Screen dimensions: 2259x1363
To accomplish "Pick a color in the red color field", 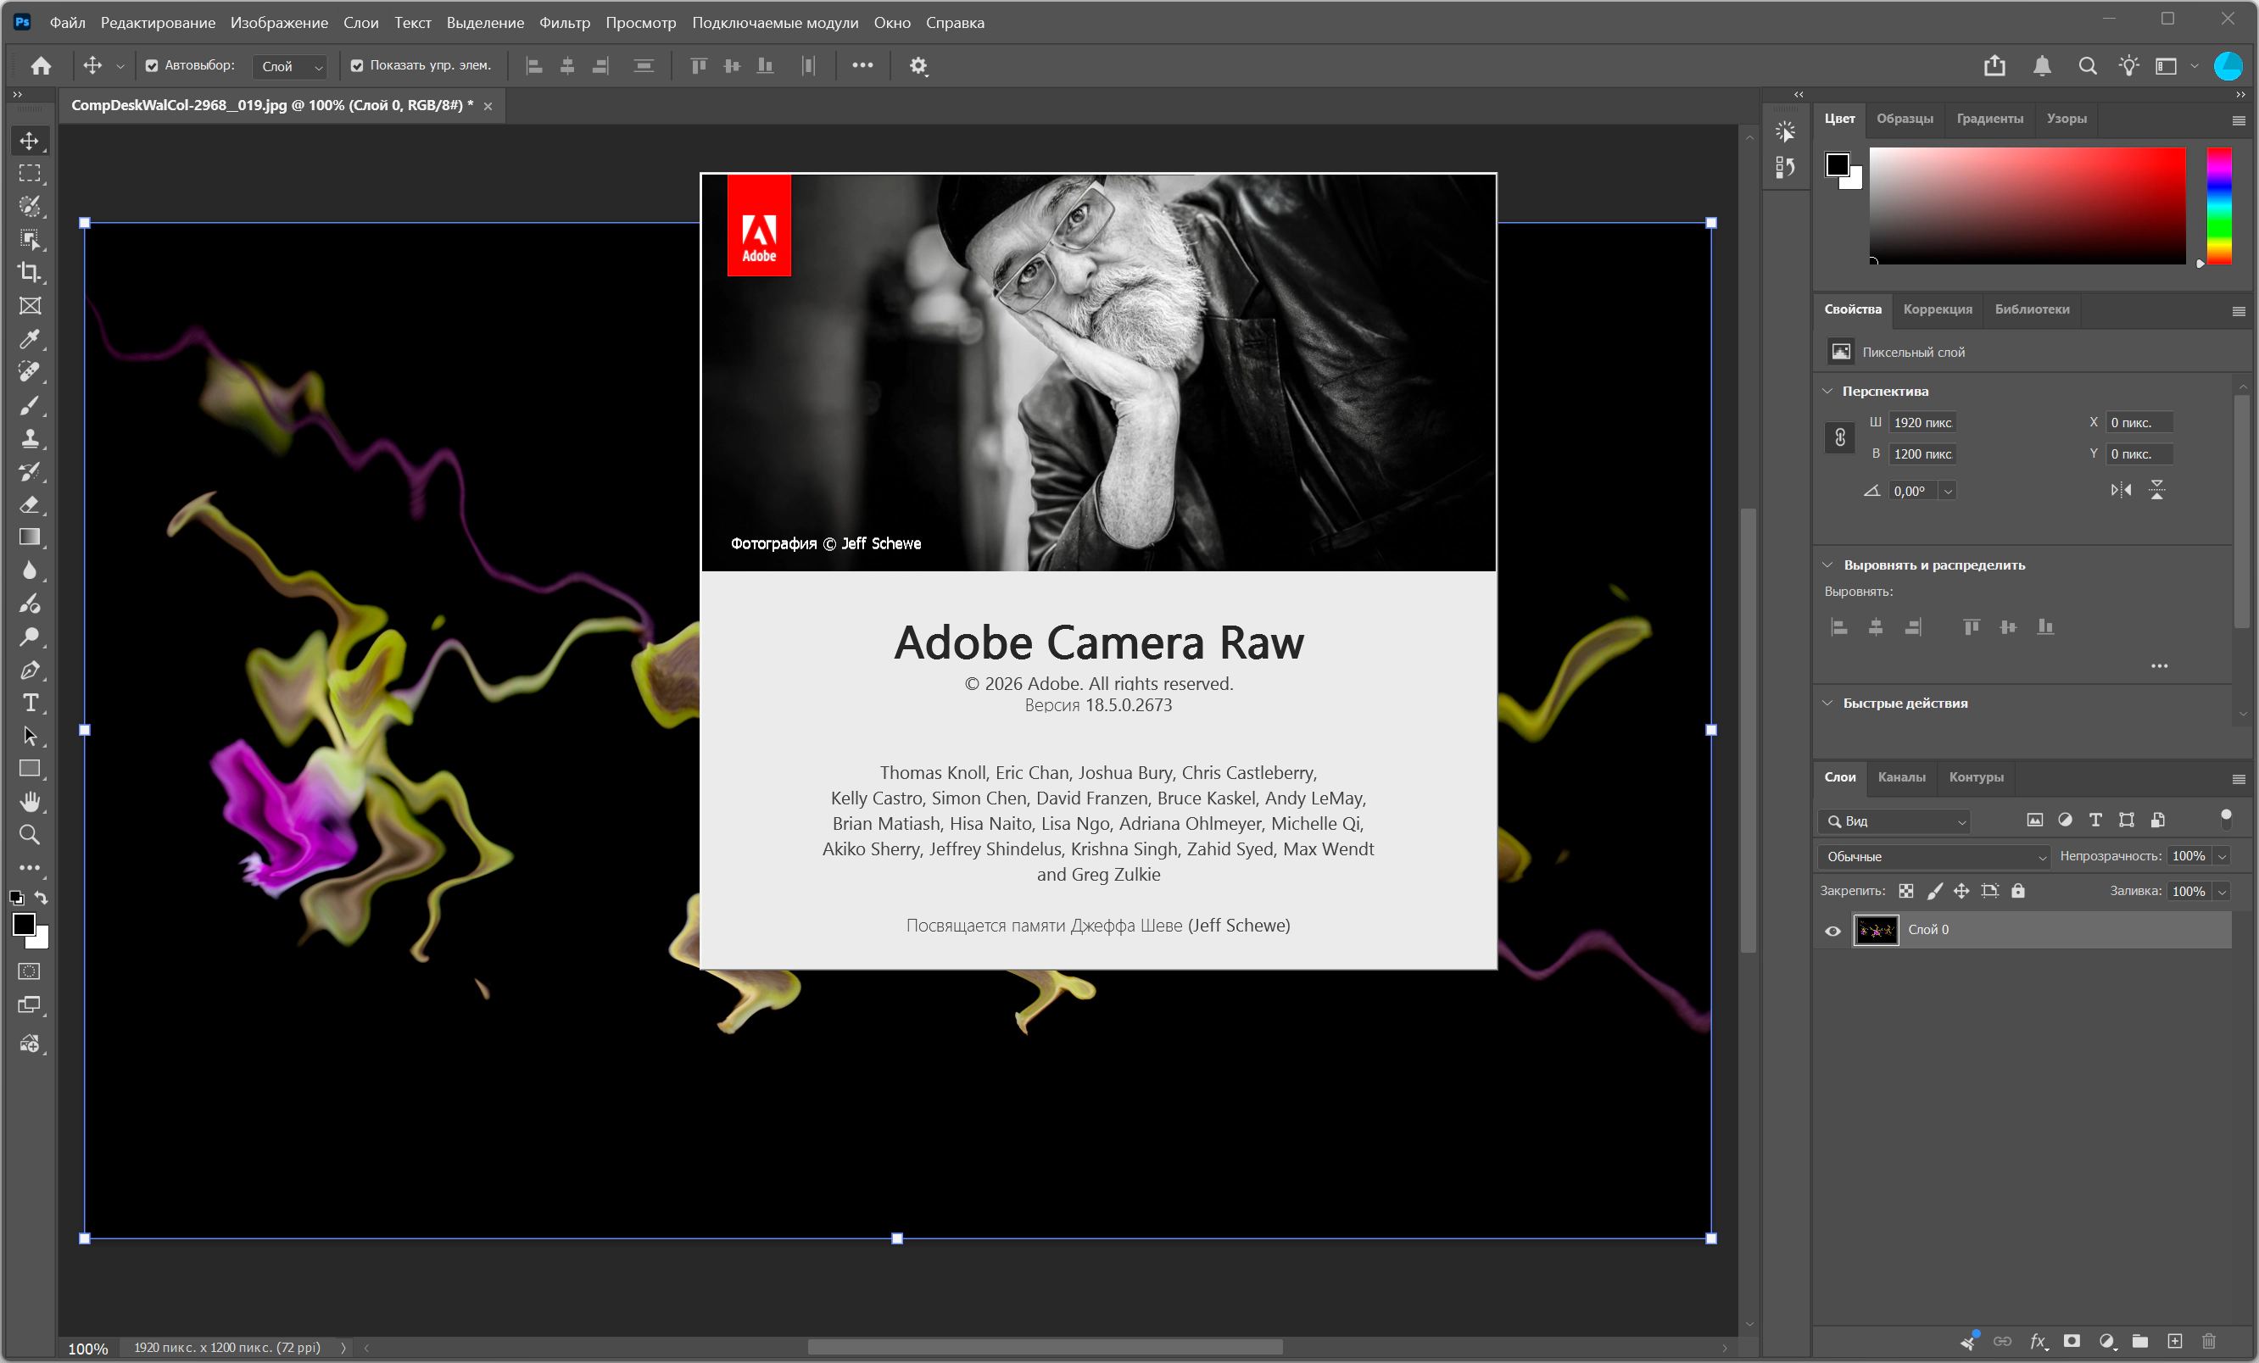I will [2027, 205].
